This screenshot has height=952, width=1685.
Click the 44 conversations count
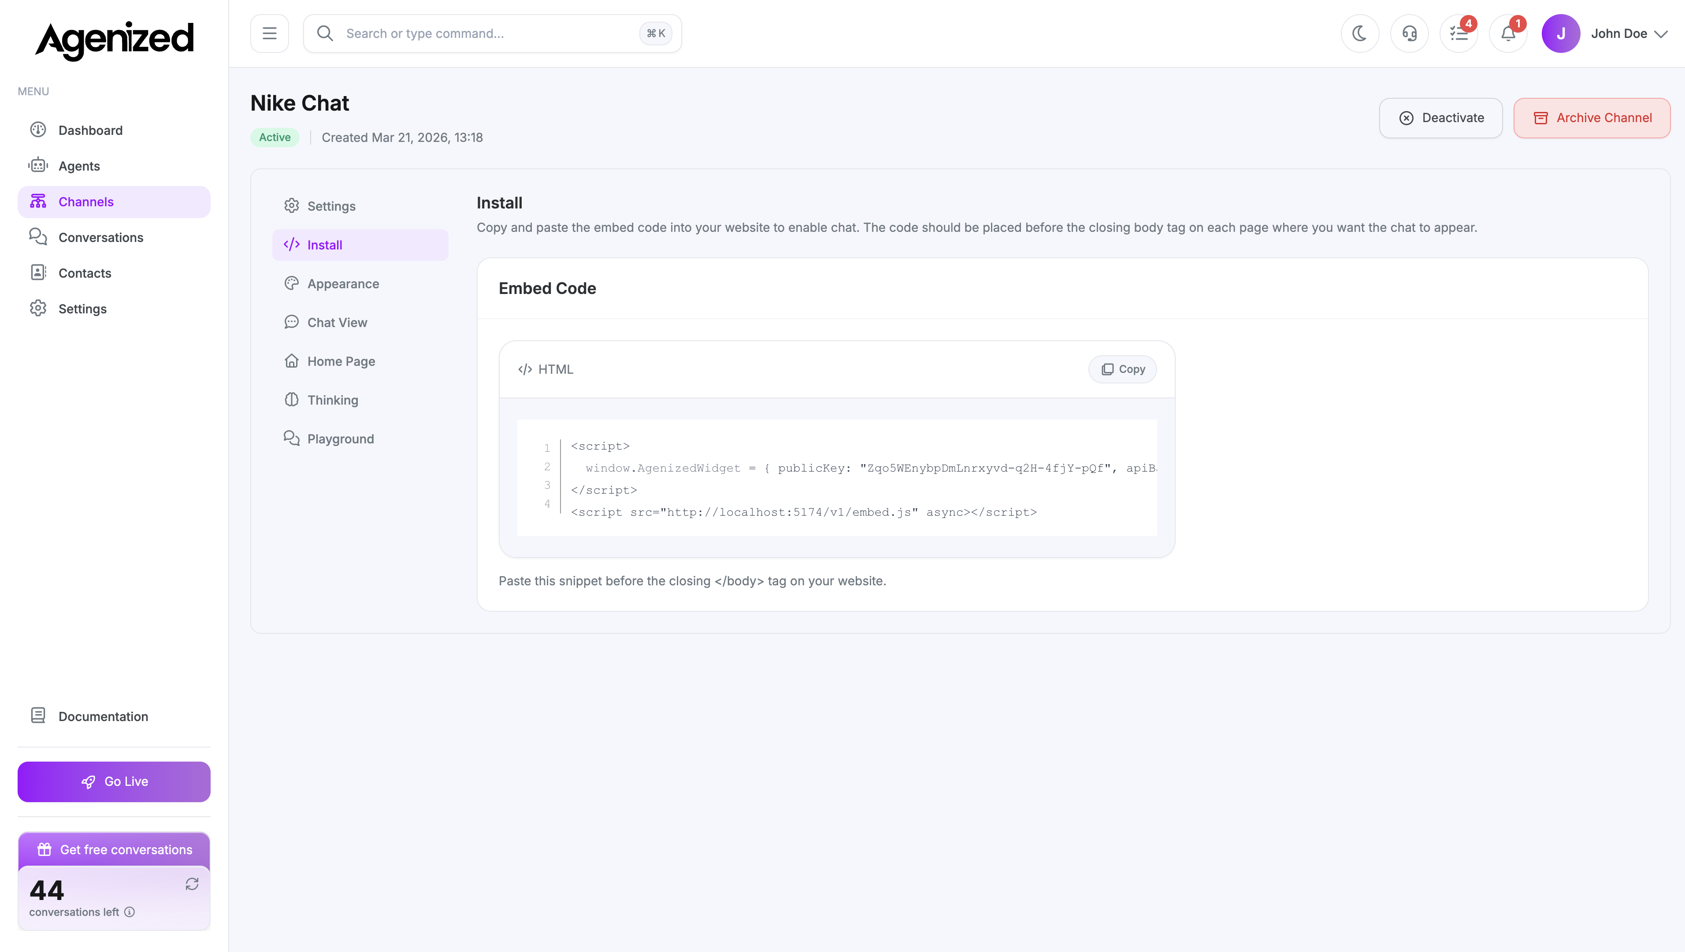pyautogui.click(x=47, y=890)
